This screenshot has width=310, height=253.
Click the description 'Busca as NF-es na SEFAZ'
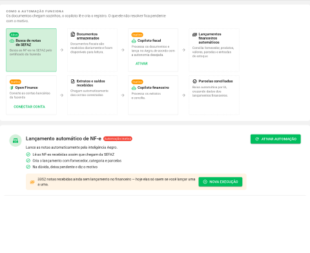[30, 52]
